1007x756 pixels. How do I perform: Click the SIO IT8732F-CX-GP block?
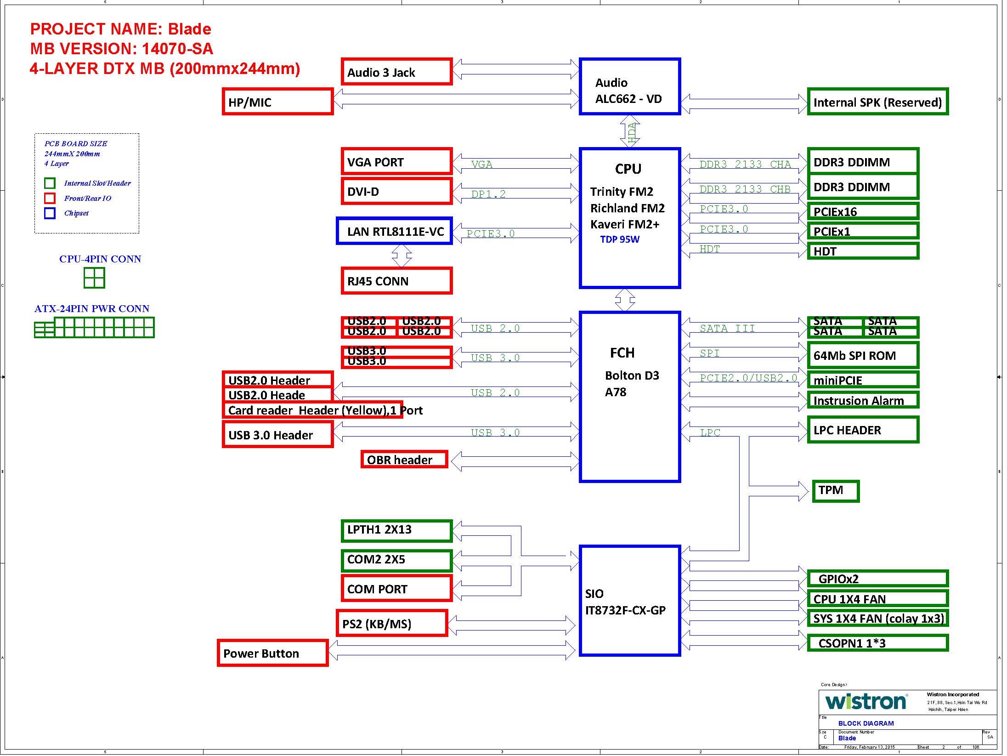click(x=630, y=601)
